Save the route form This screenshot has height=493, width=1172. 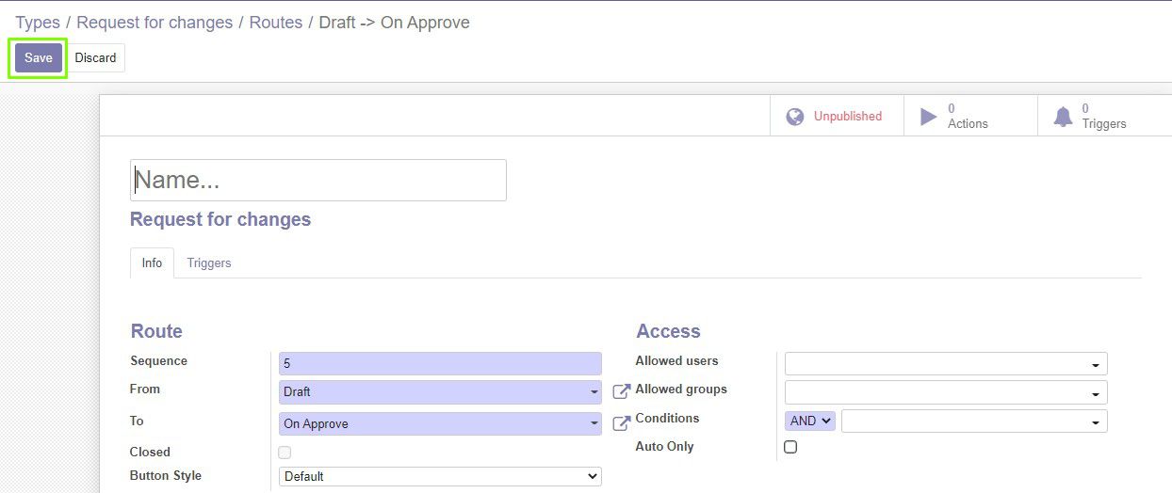point(39,57)
